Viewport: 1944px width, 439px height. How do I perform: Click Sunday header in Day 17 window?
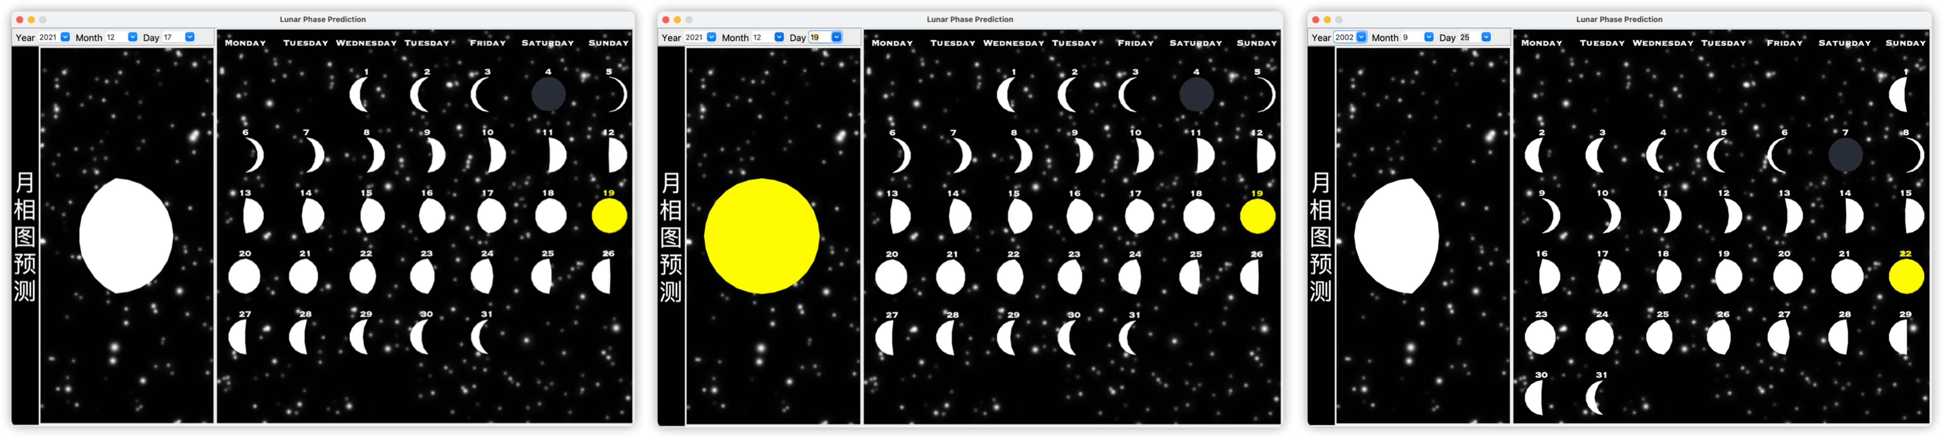[608, 43]
